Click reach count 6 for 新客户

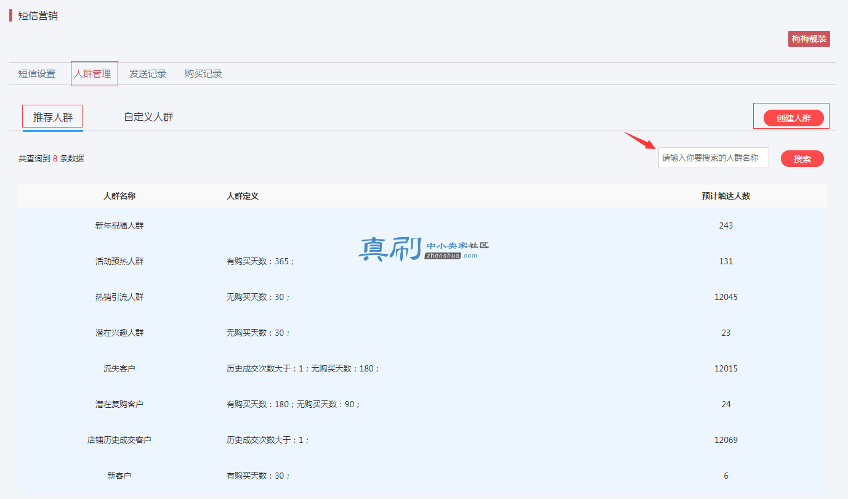726,476
